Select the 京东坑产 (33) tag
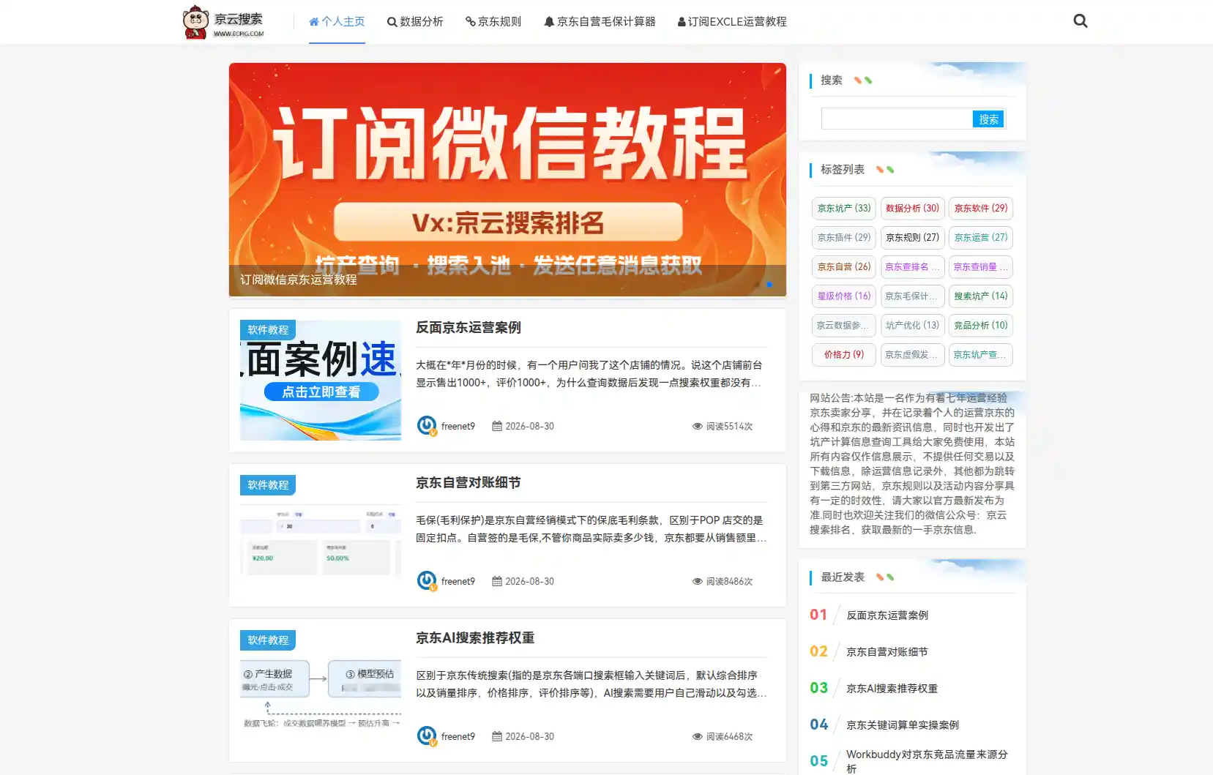Image resolution: width=1213 pixels, height=775 pixels. 844,209
